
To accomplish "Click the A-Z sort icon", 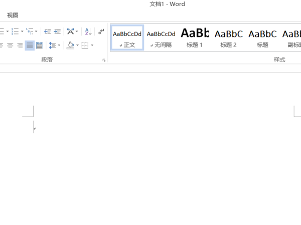I will [88, 31].
